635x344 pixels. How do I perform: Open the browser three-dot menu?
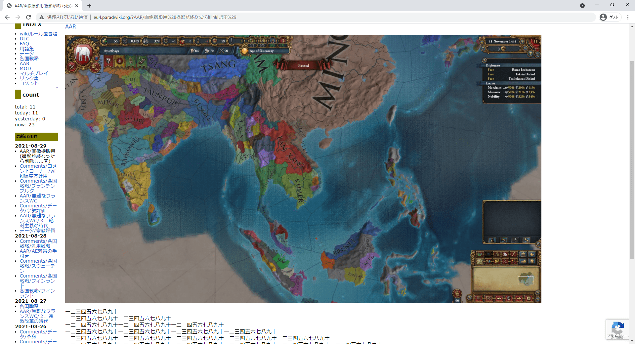[628, 17]
